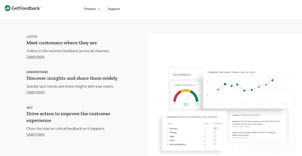Click the thumbs-down icon below the gauge
The width and height of the screenshot is (302, 156).
tap(175, 104)
